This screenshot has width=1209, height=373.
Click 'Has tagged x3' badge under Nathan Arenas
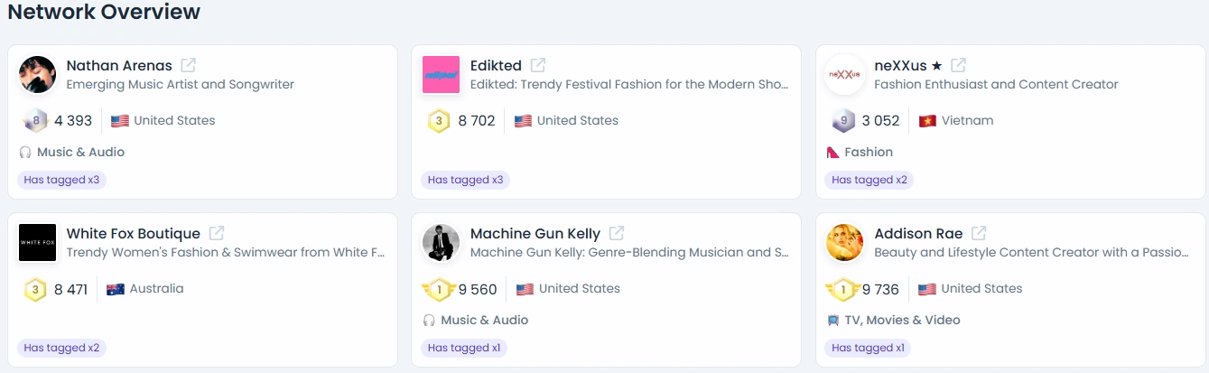click(x=61, y=180)
